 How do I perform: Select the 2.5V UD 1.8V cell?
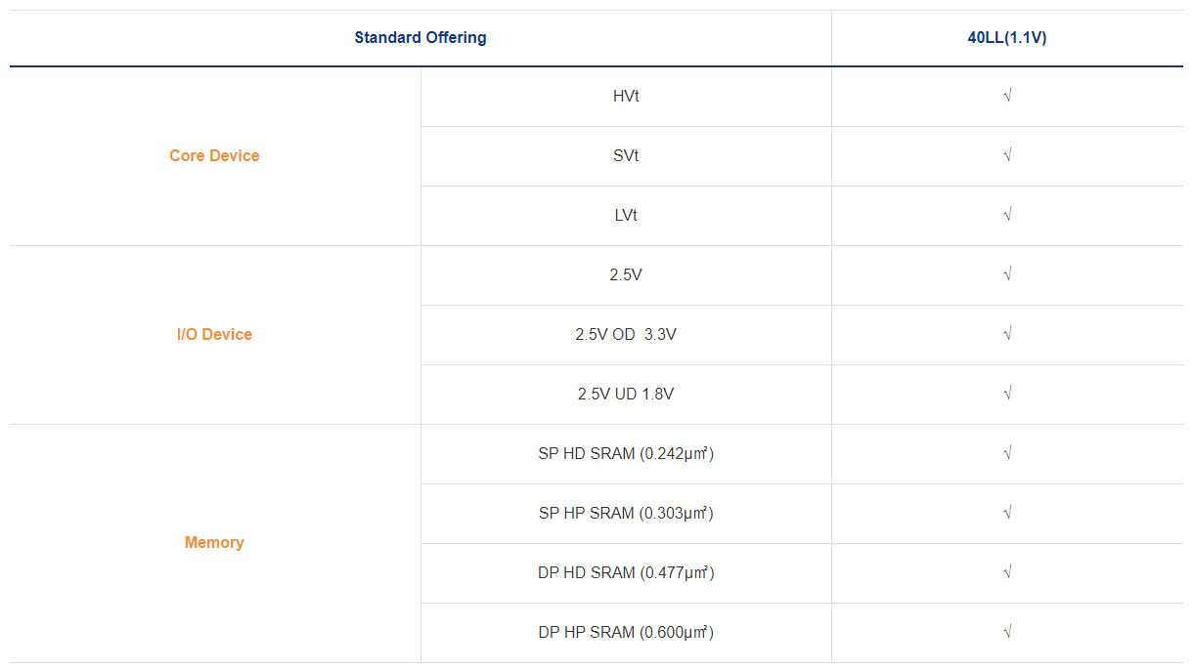pyautogui.click(x=626, y=395)
